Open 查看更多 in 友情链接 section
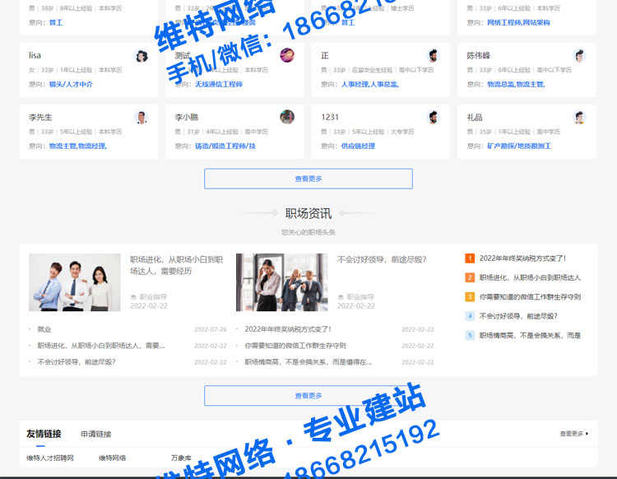617x479 pixels. [574, 434]
